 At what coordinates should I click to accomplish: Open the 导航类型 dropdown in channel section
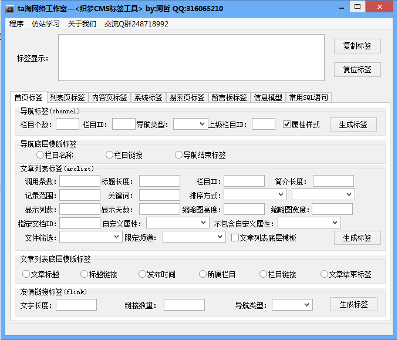coord(190,124)
